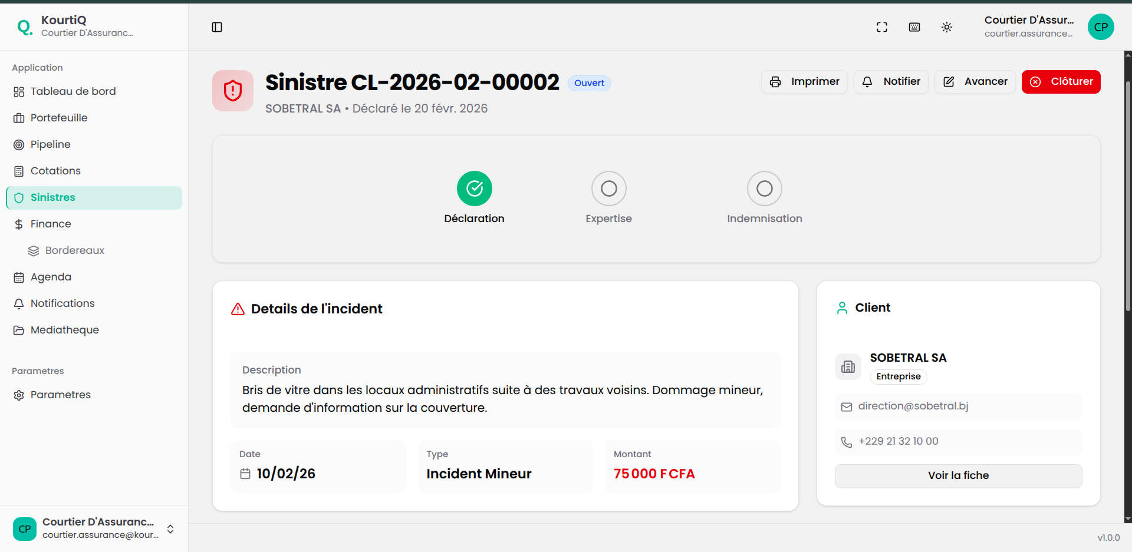This screenshot has height=552, width=1132.
Task: Click the Cotations list icon
Action: point(18,171)
